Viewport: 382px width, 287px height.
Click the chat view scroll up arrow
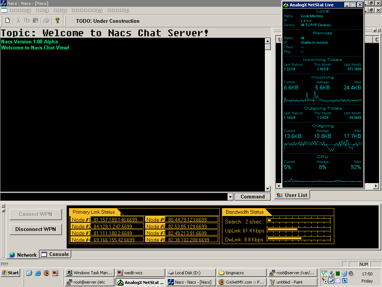(x=268, y=41)
